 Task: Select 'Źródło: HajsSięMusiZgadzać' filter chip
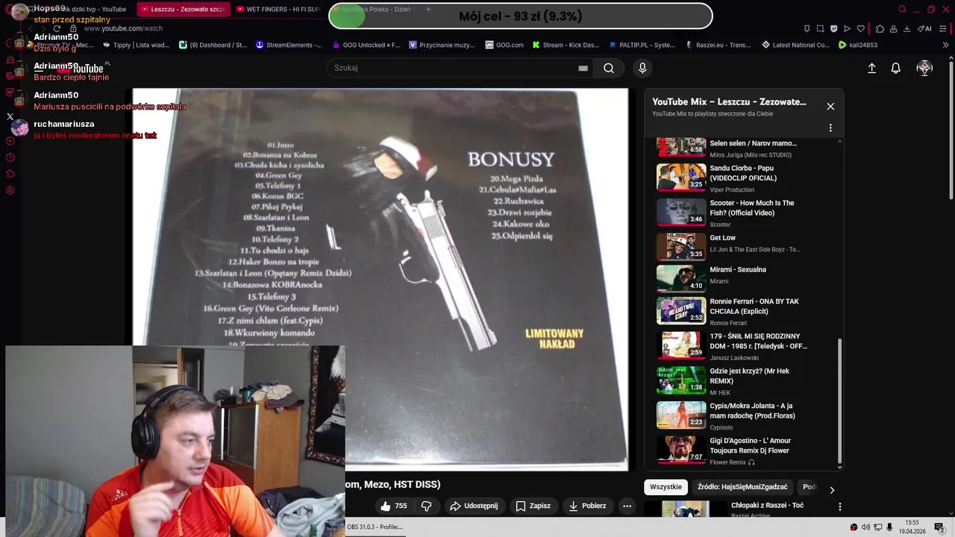[x=742, y=487]
